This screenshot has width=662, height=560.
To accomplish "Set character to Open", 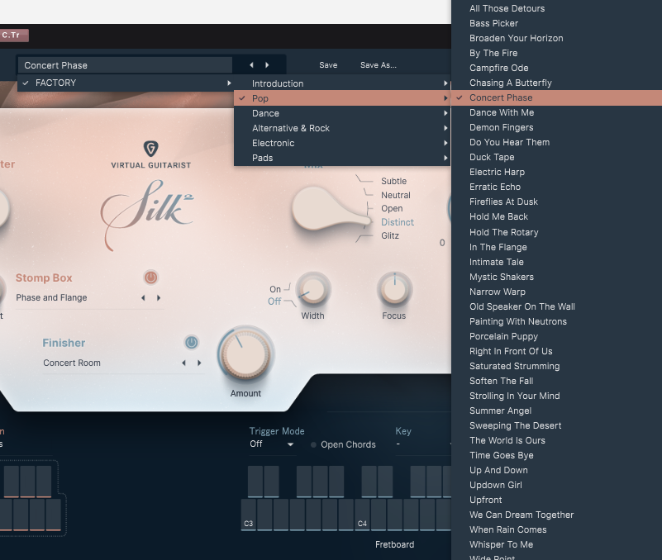I will coord(392,208).
